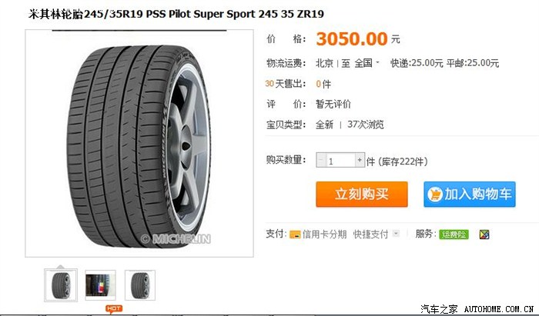Select the second colorful tire thumbnail
Screen dimensions: 539x316
(100, 285)
